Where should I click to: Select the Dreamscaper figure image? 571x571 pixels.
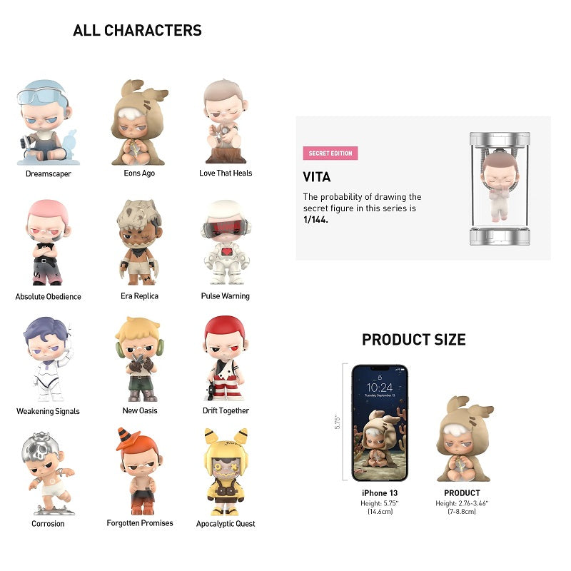click(x=48, y=122)
